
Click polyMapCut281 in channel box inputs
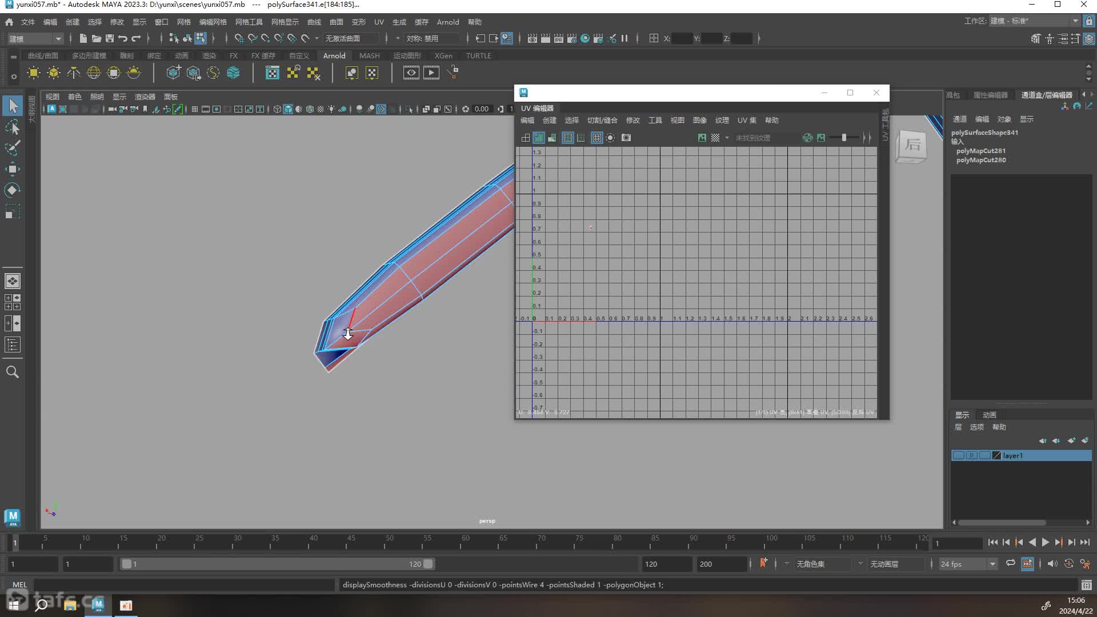pyautogui.click(x=981, y=151)
